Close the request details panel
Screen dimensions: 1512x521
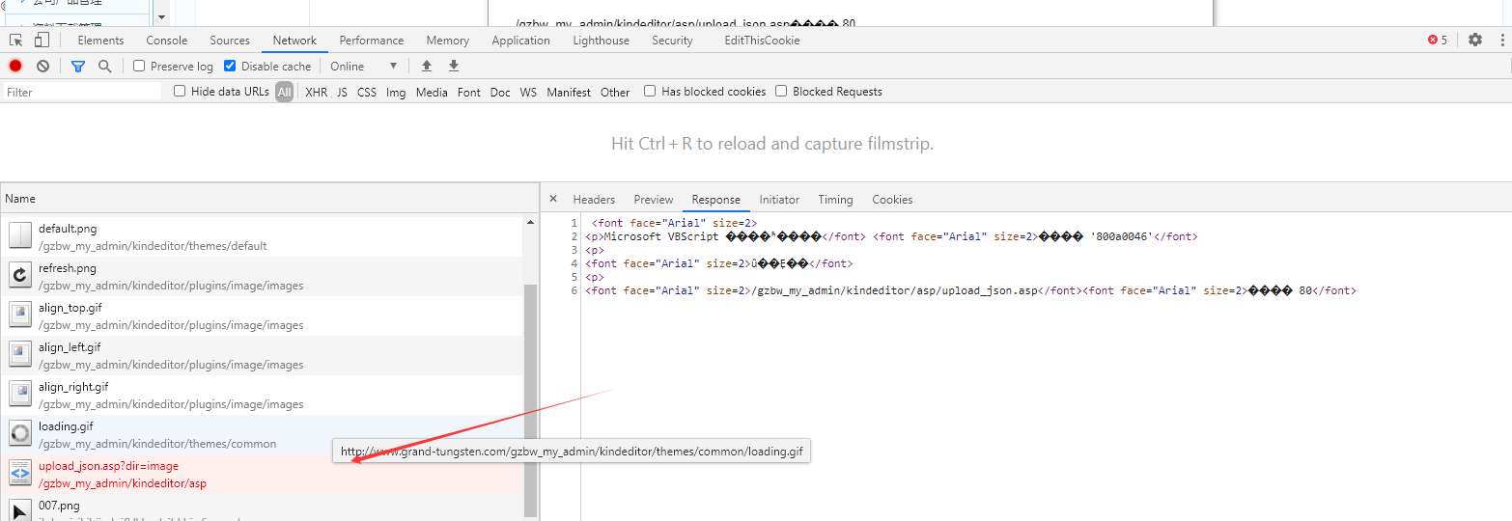(553, 199)
